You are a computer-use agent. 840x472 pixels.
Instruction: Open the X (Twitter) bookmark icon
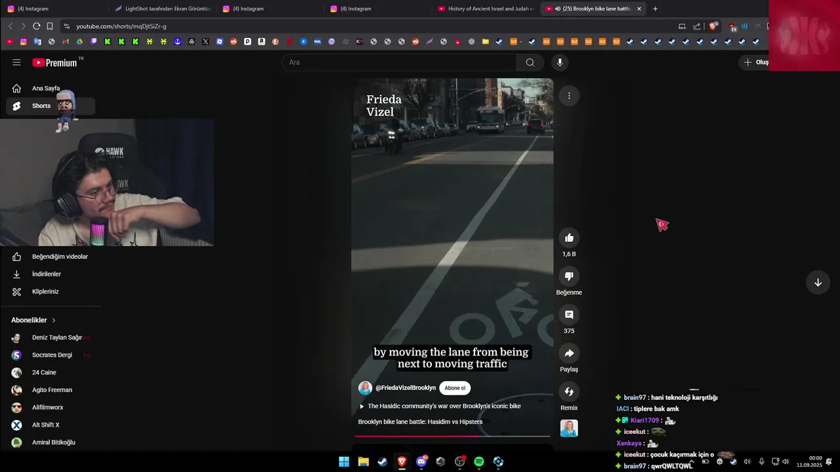point(205,42)
